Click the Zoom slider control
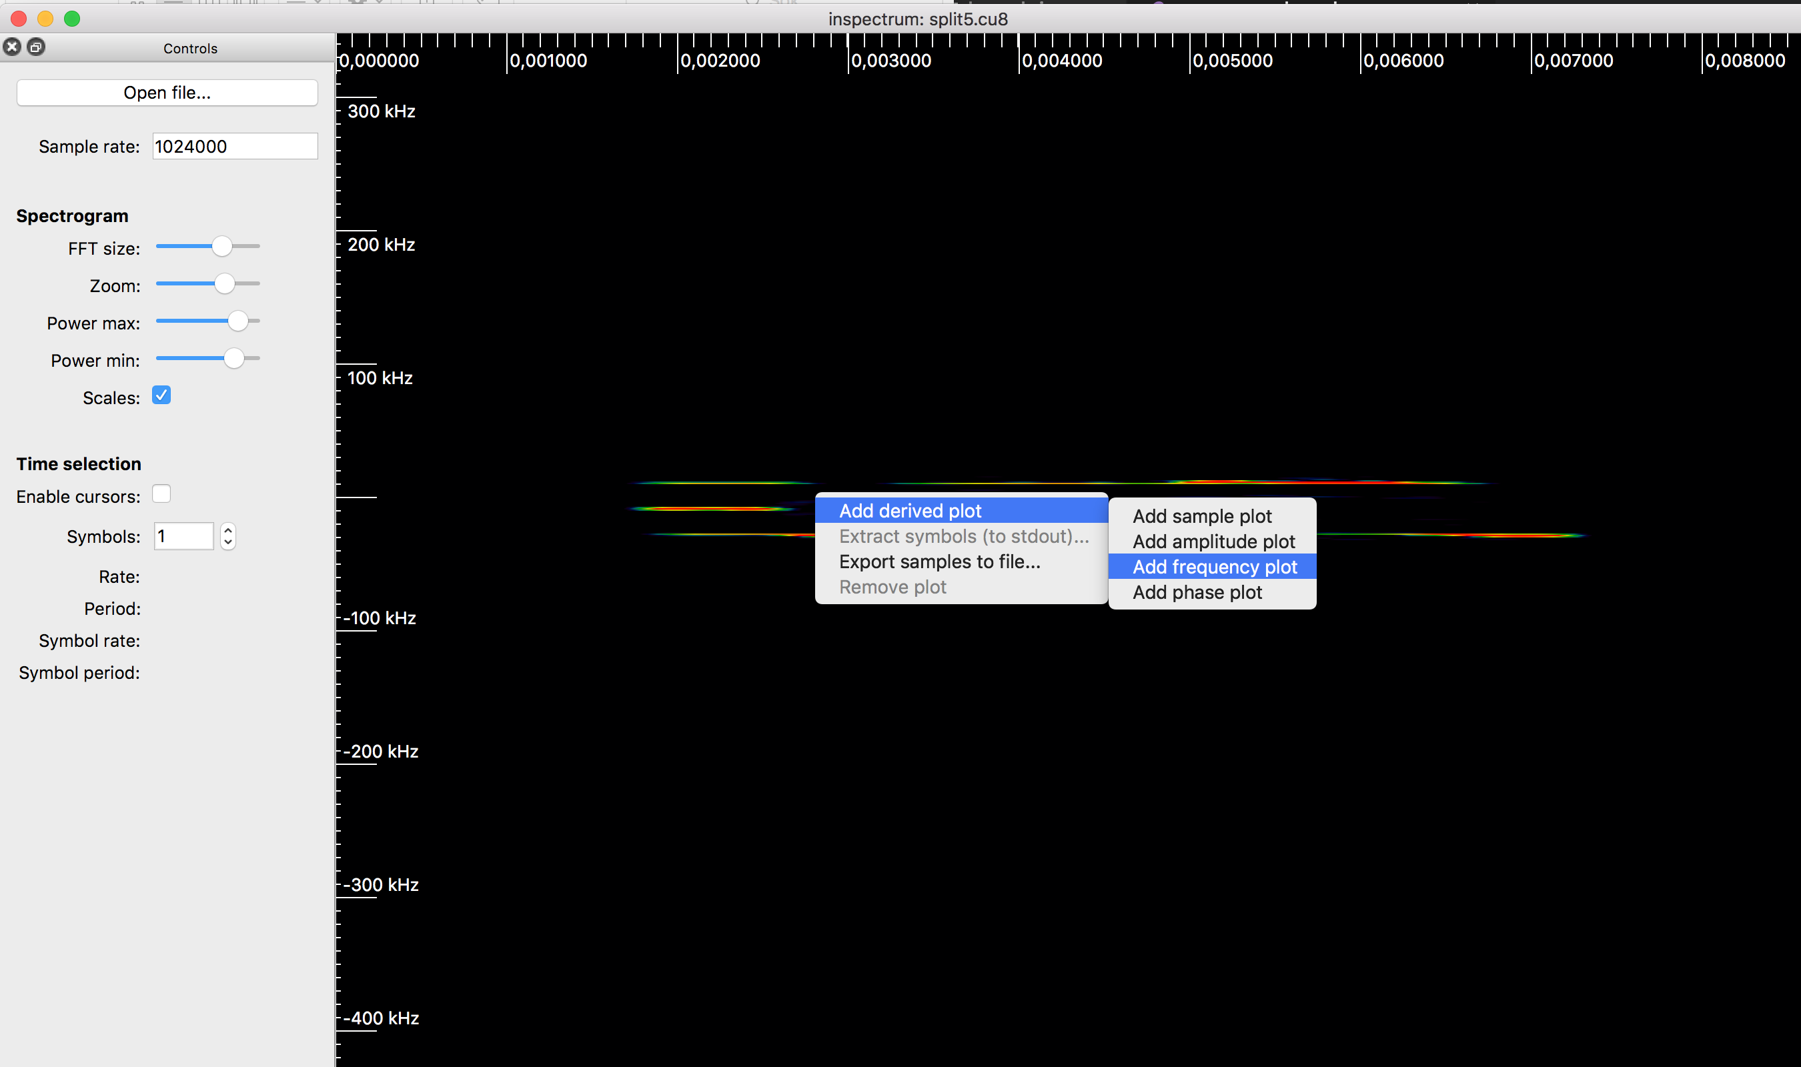 (221, 285)
